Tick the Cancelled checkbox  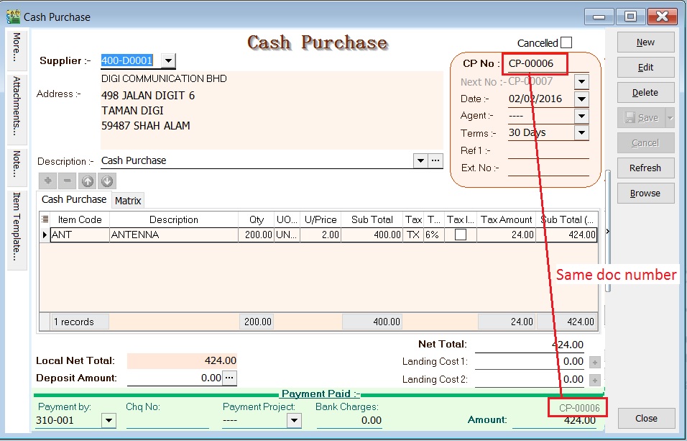tap(566, 43)
